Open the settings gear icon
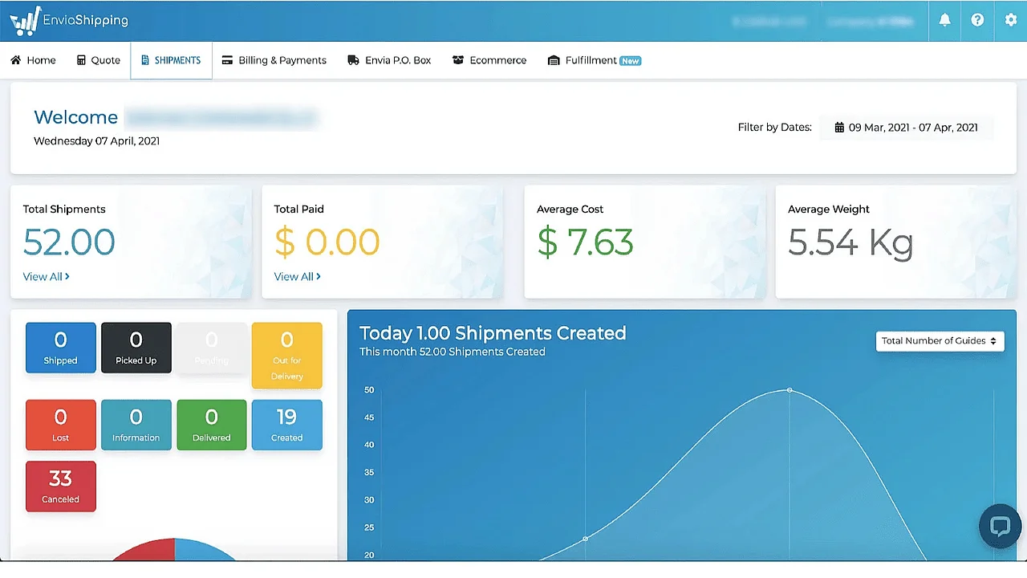Screen dimensions: 1027x578 [1010, 20]
